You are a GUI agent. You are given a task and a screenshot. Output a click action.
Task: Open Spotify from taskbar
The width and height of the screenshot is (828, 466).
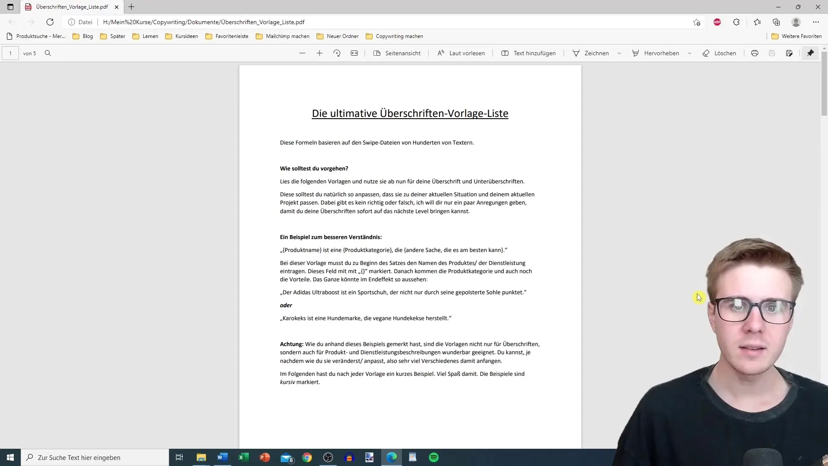(x=434, y=457)
